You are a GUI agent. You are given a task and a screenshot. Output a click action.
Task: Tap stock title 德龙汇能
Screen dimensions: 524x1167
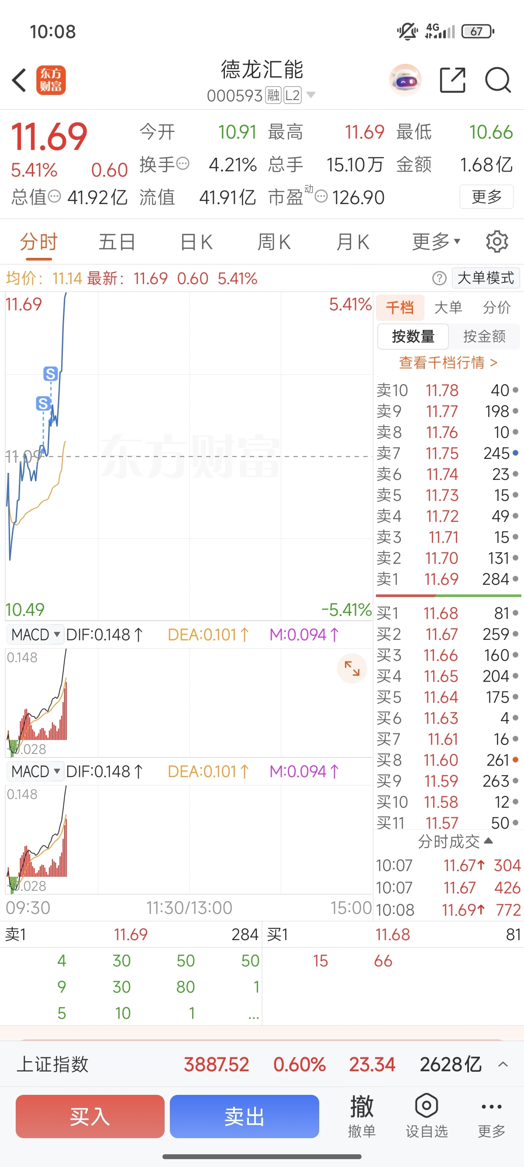point(262,69)
